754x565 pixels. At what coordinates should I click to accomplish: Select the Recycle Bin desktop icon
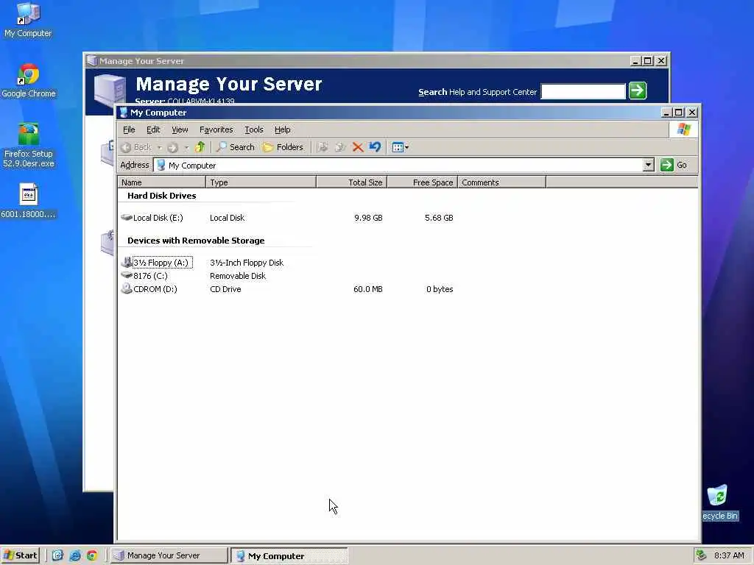click(719, 502)
